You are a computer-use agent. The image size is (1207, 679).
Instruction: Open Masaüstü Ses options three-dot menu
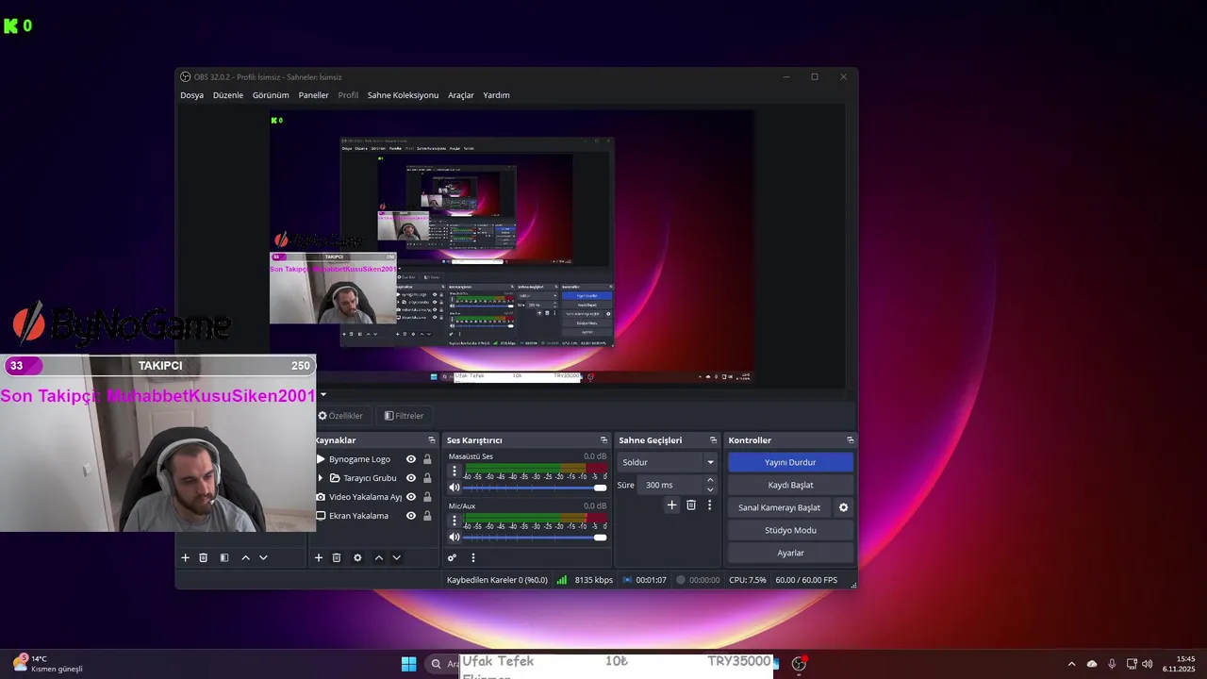coord(454,471)
